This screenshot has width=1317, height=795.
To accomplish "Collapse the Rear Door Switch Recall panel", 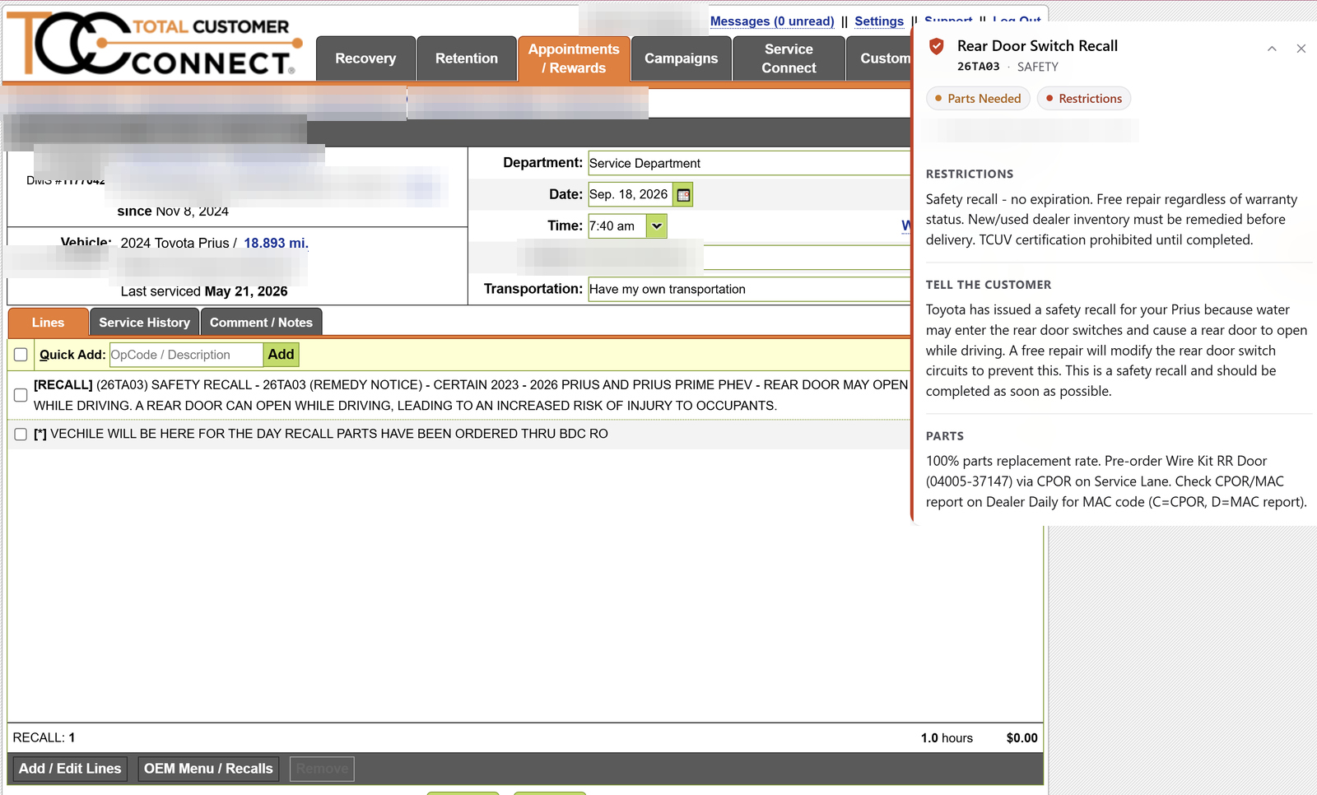I will [1272, 49].
